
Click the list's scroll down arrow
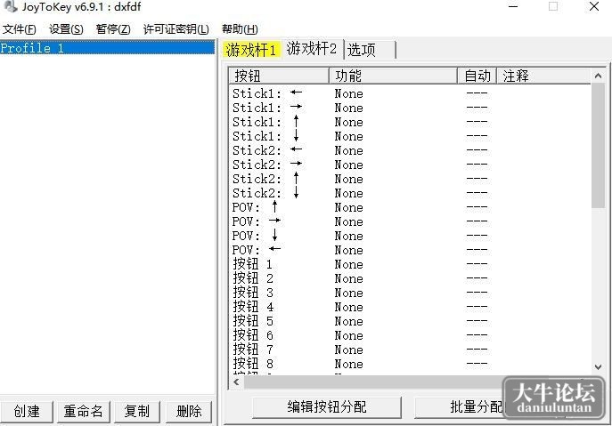[598, 366]
